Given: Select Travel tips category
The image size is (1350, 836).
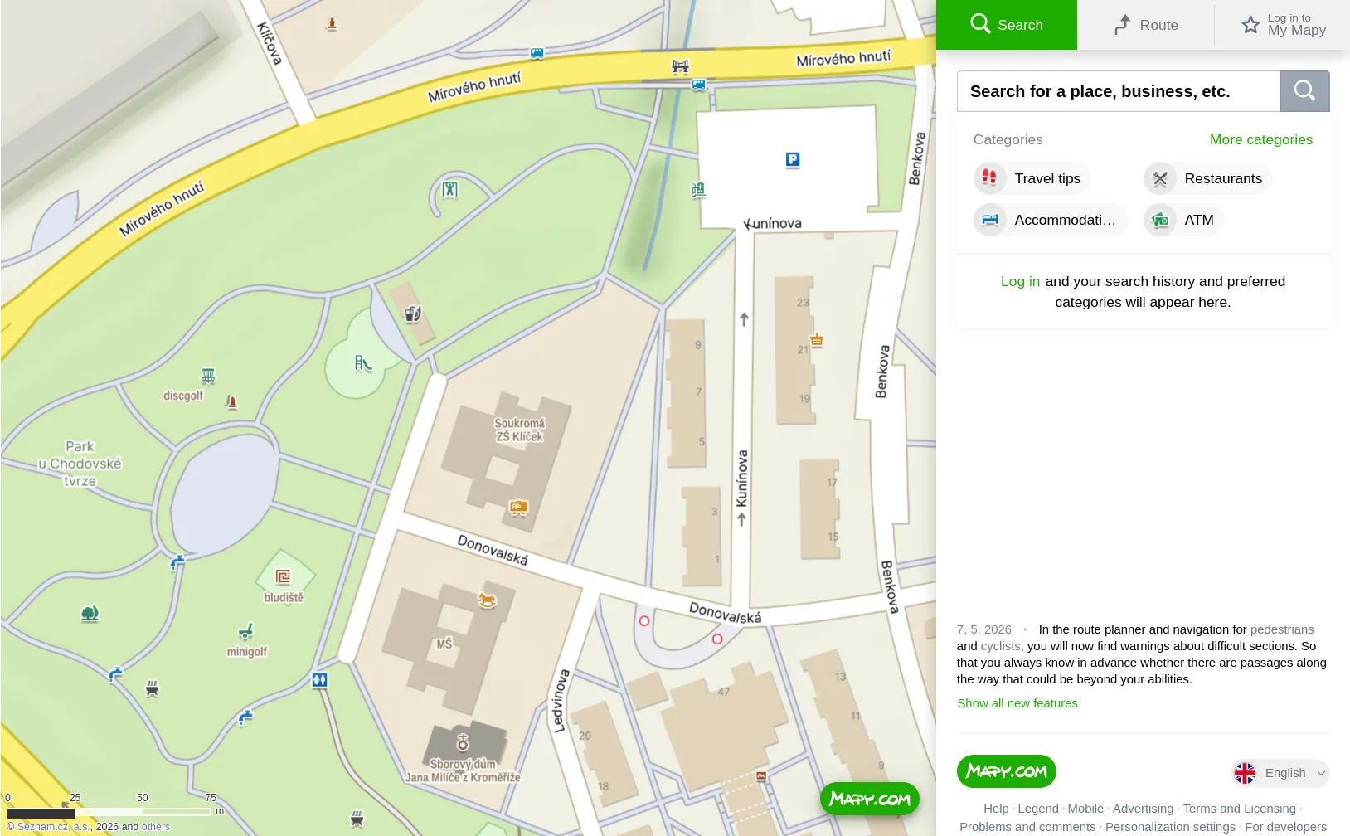Looking at the screenshot, I should (x=1032, y=178).
